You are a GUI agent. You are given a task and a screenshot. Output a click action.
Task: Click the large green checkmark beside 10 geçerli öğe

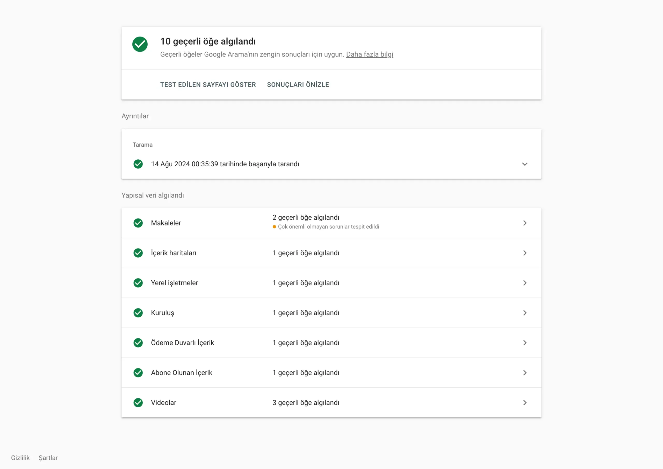click(140, 44)
